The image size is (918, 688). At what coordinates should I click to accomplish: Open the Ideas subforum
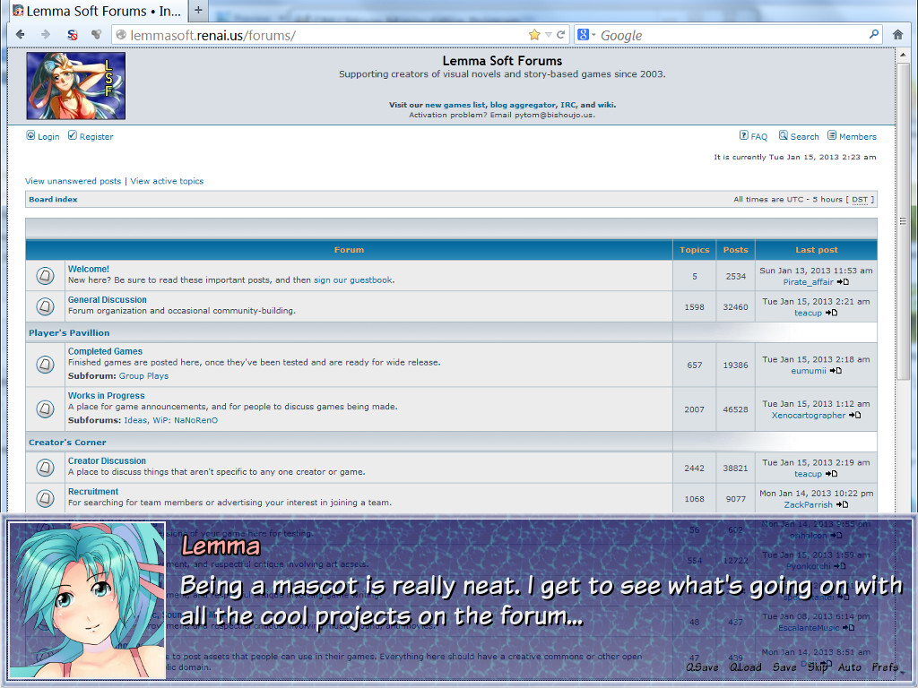(x=135, y=420)
